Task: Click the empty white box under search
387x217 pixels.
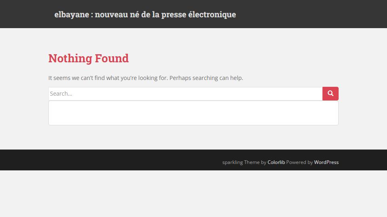Action: pyautogui.click(x=193, y=113)
